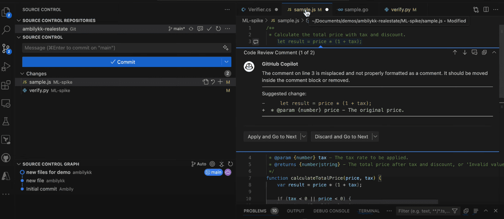Open file icon for sample.js change
The image size is (504, 219).
(x=205, y=82)
